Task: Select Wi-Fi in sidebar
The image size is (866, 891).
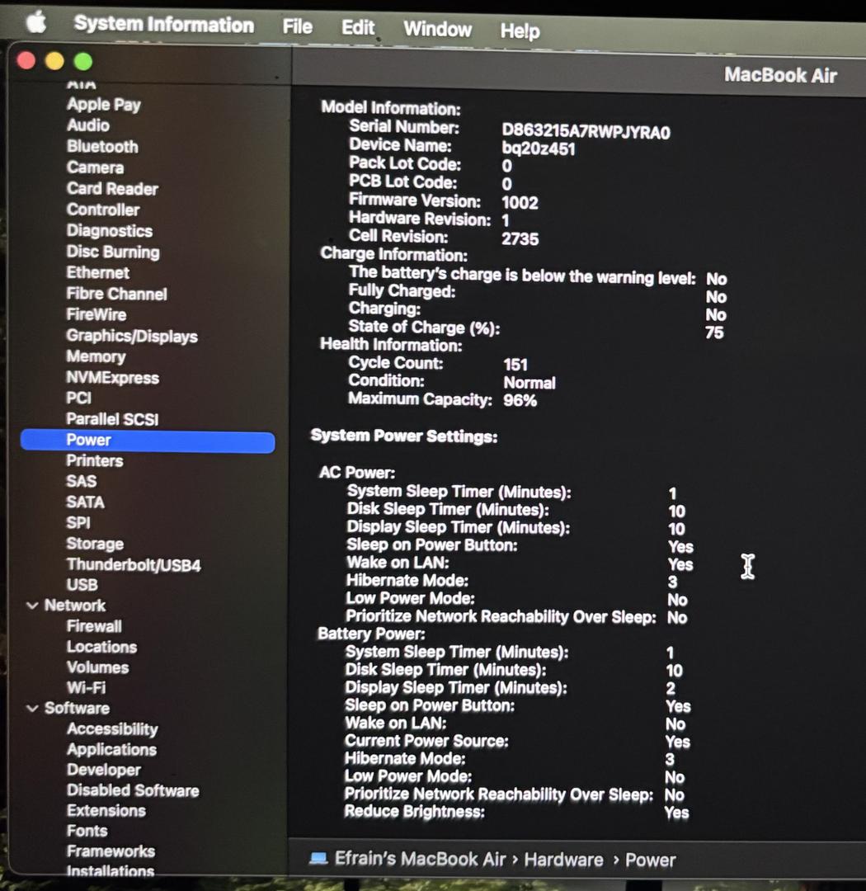Action: tap(86, 688)
